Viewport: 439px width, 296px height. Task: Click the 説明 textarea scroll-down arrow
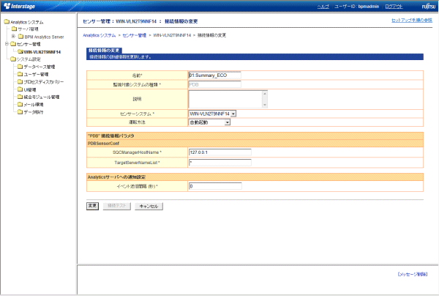[x=265, y=105]
